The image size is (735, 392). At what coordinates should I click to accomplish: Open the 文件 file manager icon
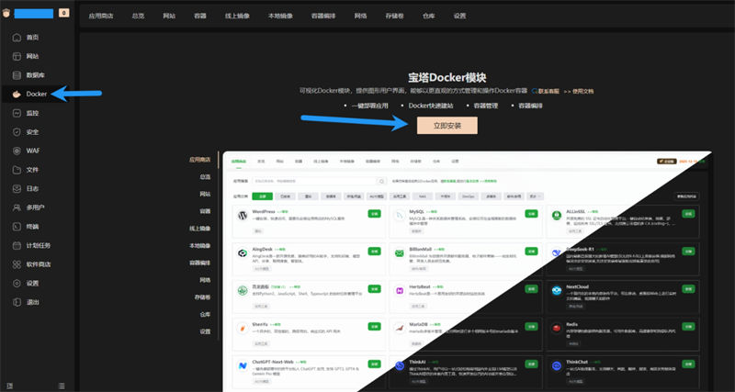point(16,170)
